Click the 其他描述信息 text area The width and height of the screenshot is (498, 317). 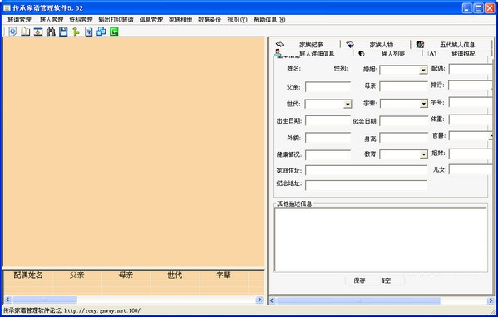[381, 240]
